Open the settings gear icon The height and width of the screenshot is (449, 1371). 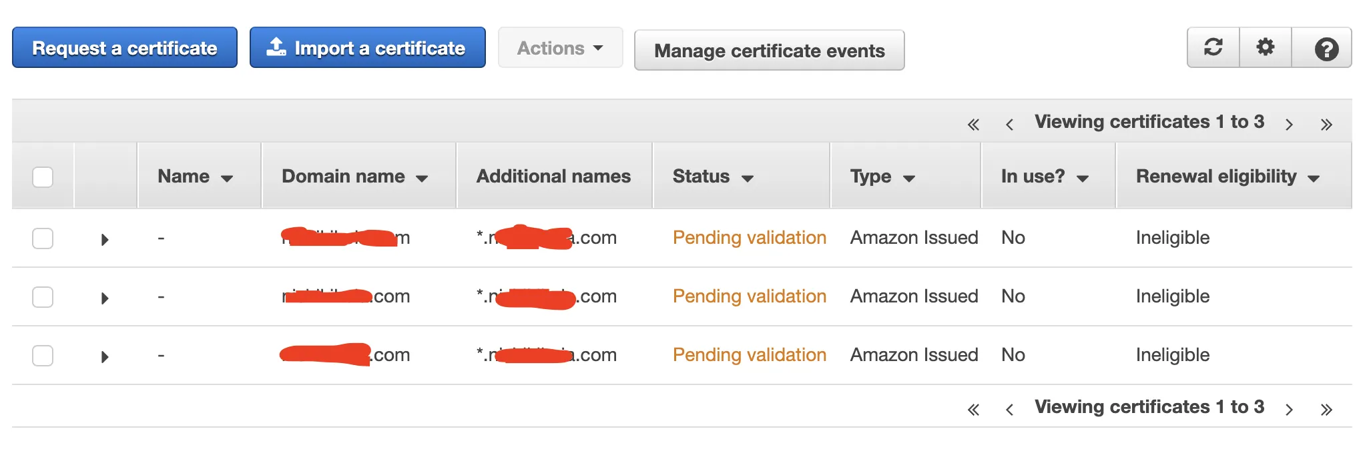(x=1265, y=47)
